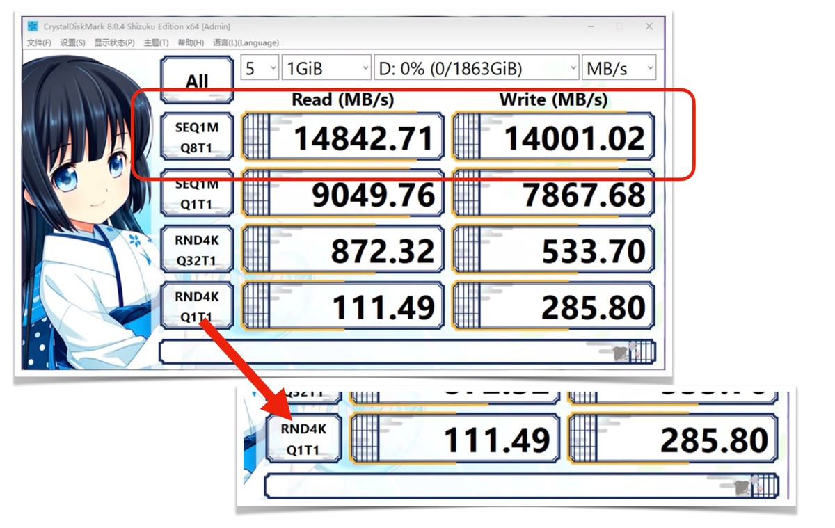Close the CrystalDiskMark window

click(649, 26)
